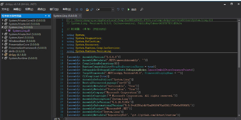This screenshot has height=120, width=241.
Task: Expand the dnlib node
Action: pos(3,51)
